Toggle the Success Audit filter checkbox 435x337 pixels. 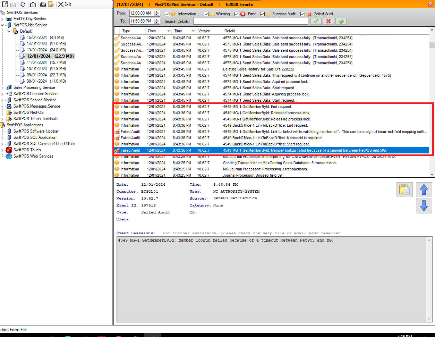pyautogui.click(x=263, y=14)
